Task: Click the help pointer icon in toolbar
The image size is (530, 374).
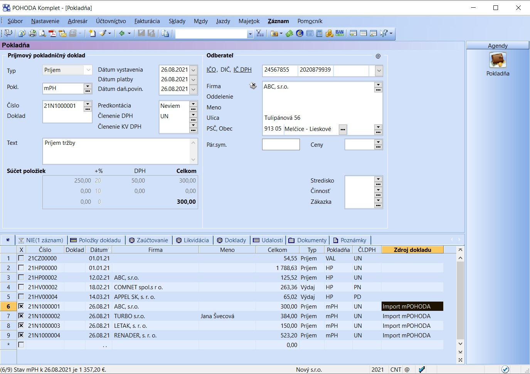Action: pos(384,34)
